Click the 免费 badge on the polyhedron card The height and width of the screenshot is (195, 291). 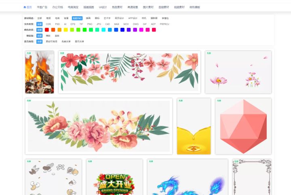[219, 100]
